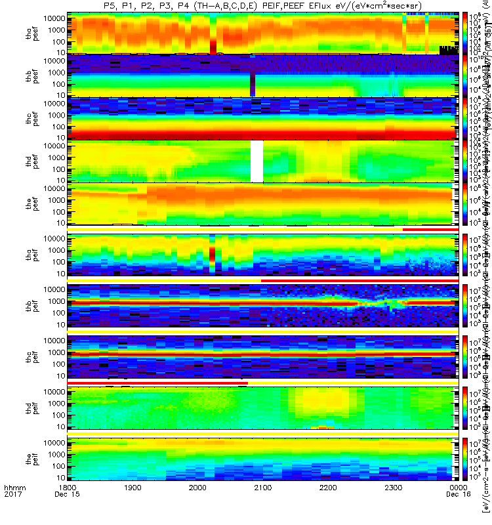Viewport: 492px width, 525px height.
Task: Click the plot title starting 'P5, P1, P2'
Action: 263,5
